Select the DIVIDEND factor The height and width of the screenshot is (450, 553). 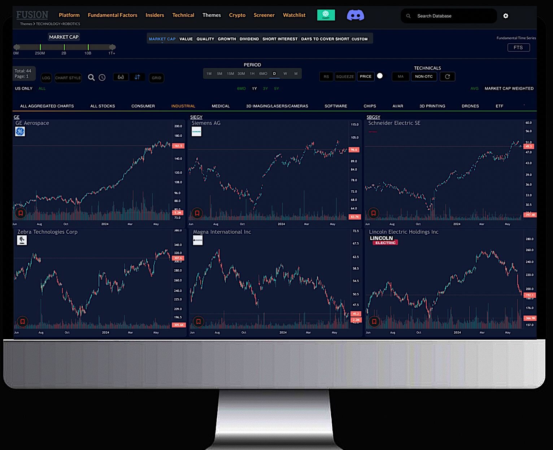tap(249, 39)
